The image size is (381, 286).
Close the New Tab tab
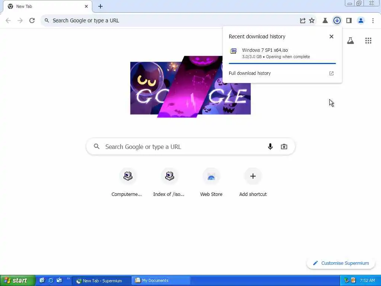click(86, 7)
